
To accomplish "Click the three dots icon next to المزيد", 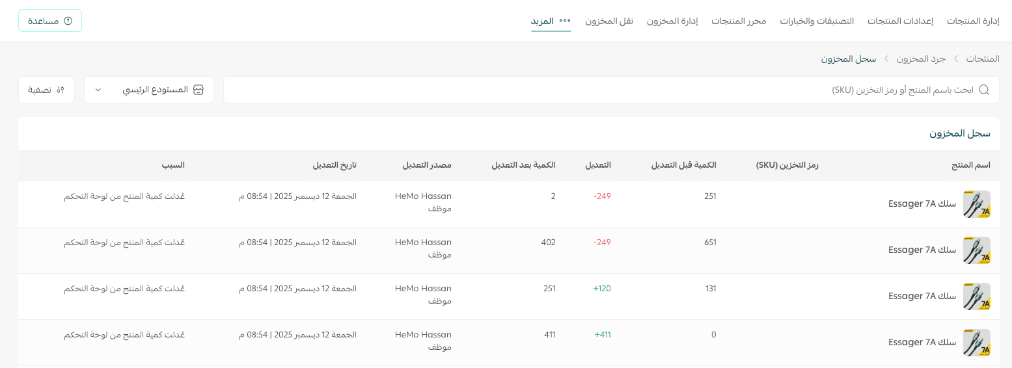I will click(x=565, y=21).
